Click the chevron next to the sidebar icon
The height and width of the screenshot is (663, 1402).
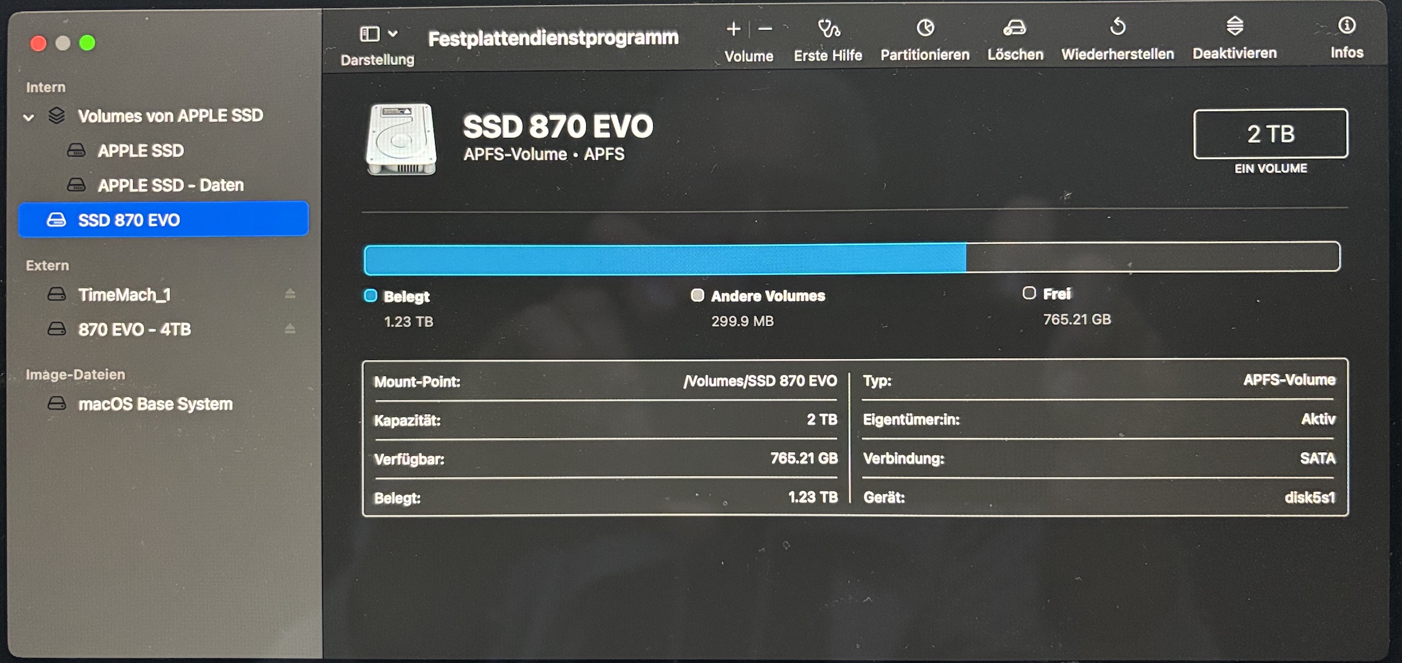pos(393,34)
